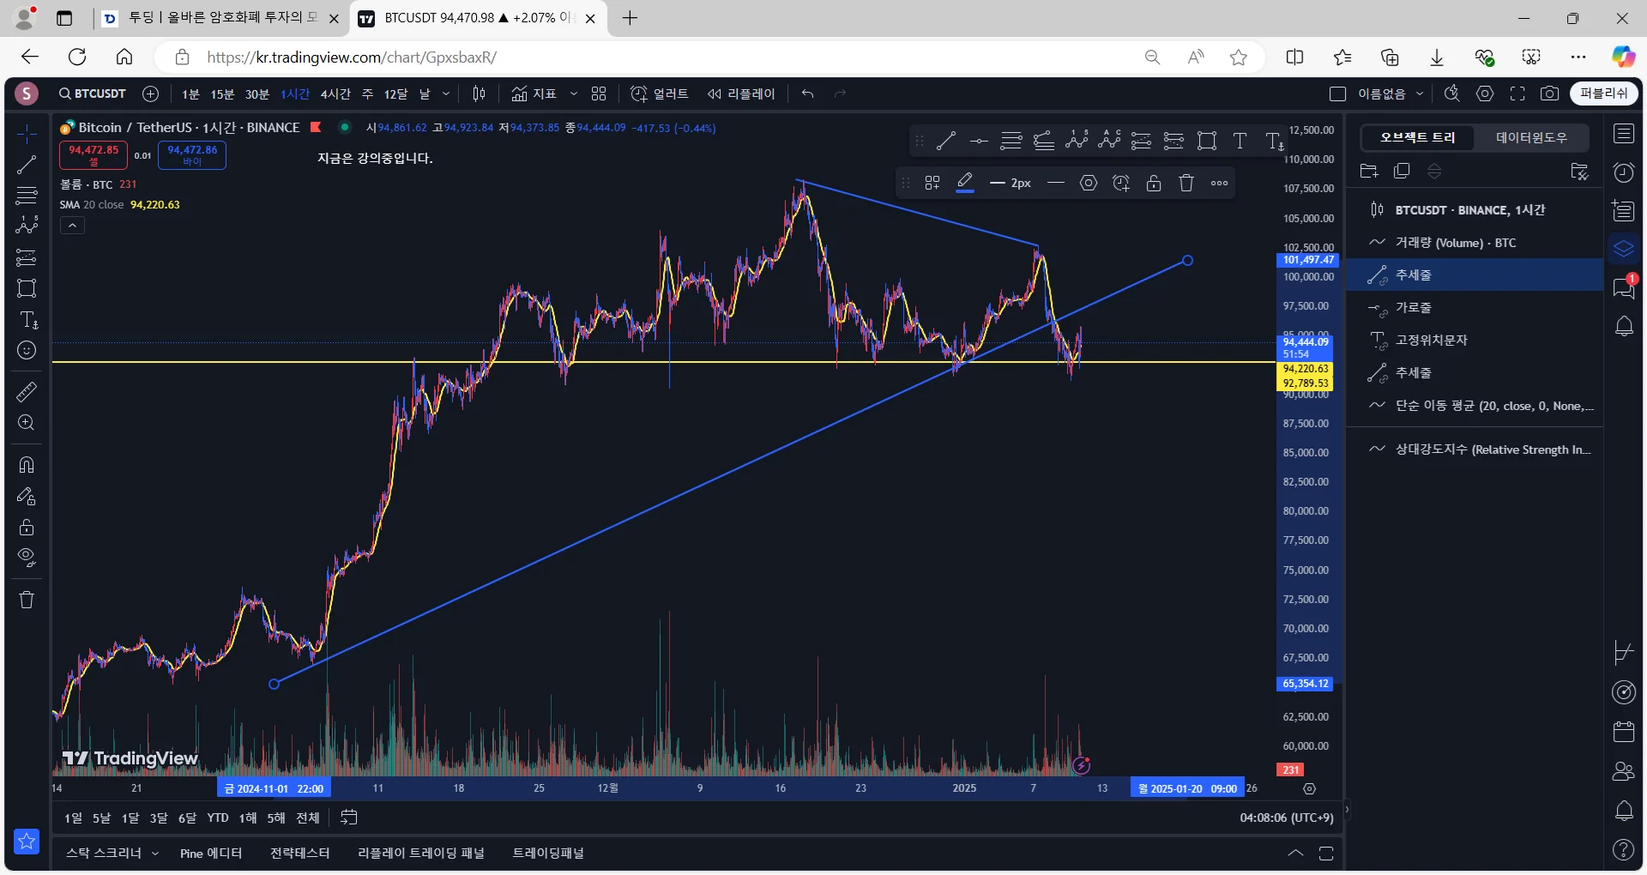This screenshot has height=875, width=1647.
Task: Select the ruler measure tool
Action: tap(27, 392)
